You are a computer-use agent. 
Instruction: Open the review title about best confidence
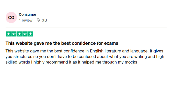(62, 43)
